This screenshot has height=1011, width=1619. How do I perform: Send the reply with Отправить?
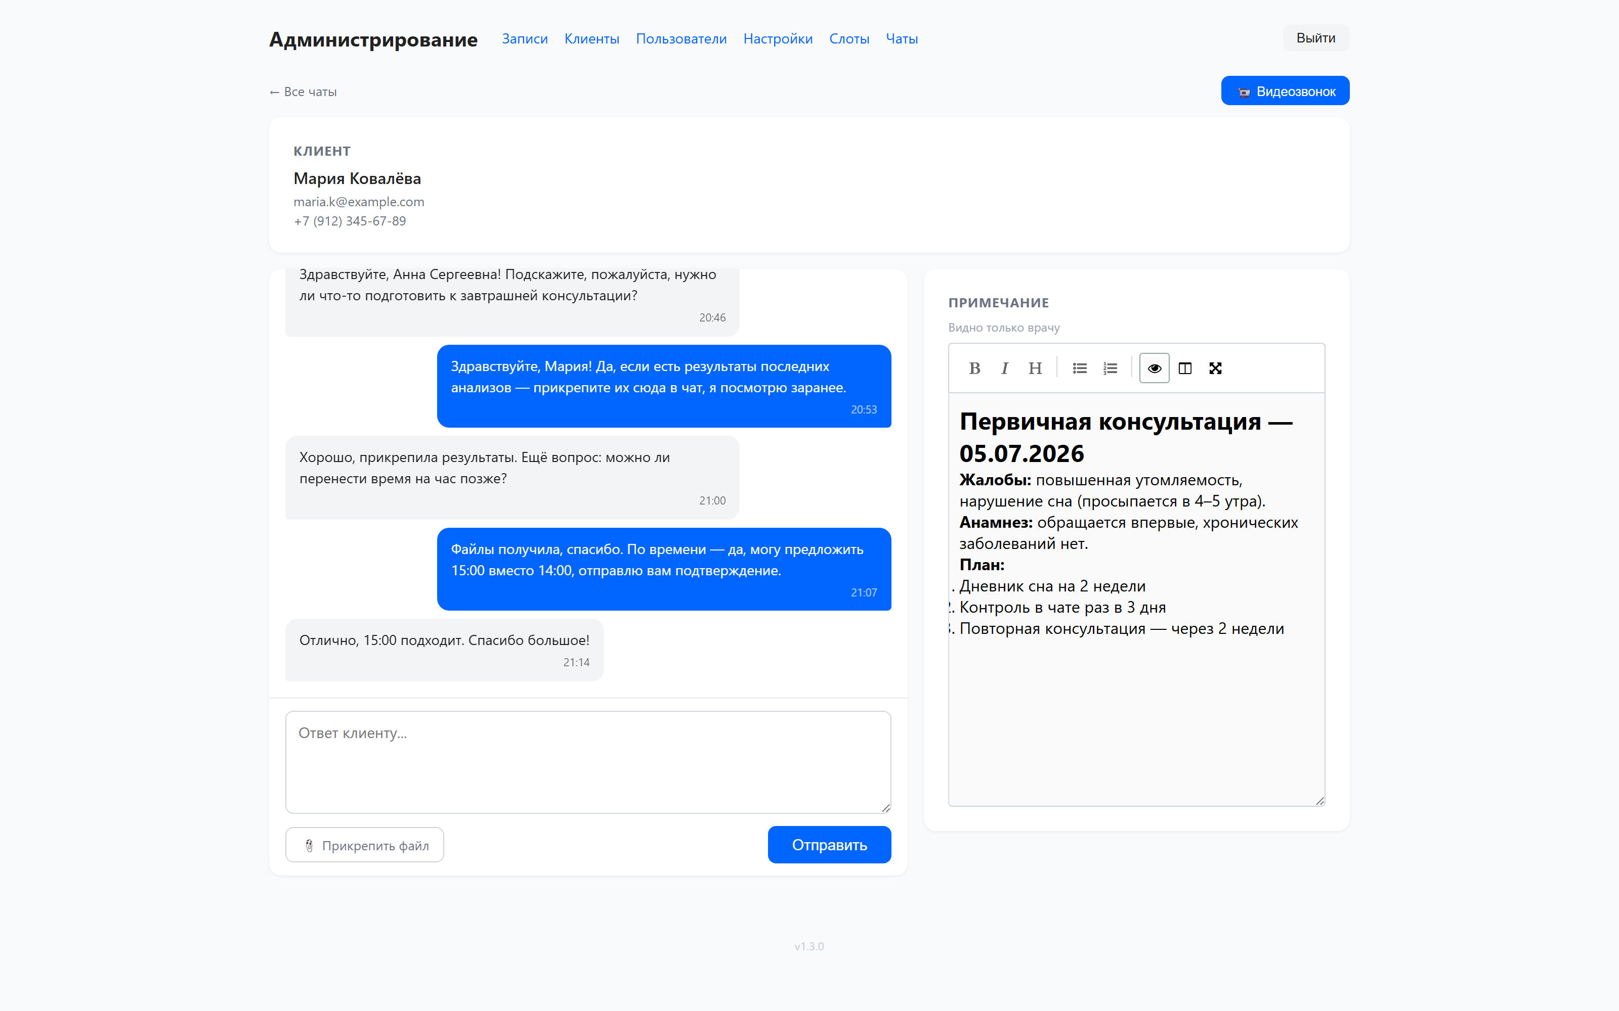click(x=829, y=845)
